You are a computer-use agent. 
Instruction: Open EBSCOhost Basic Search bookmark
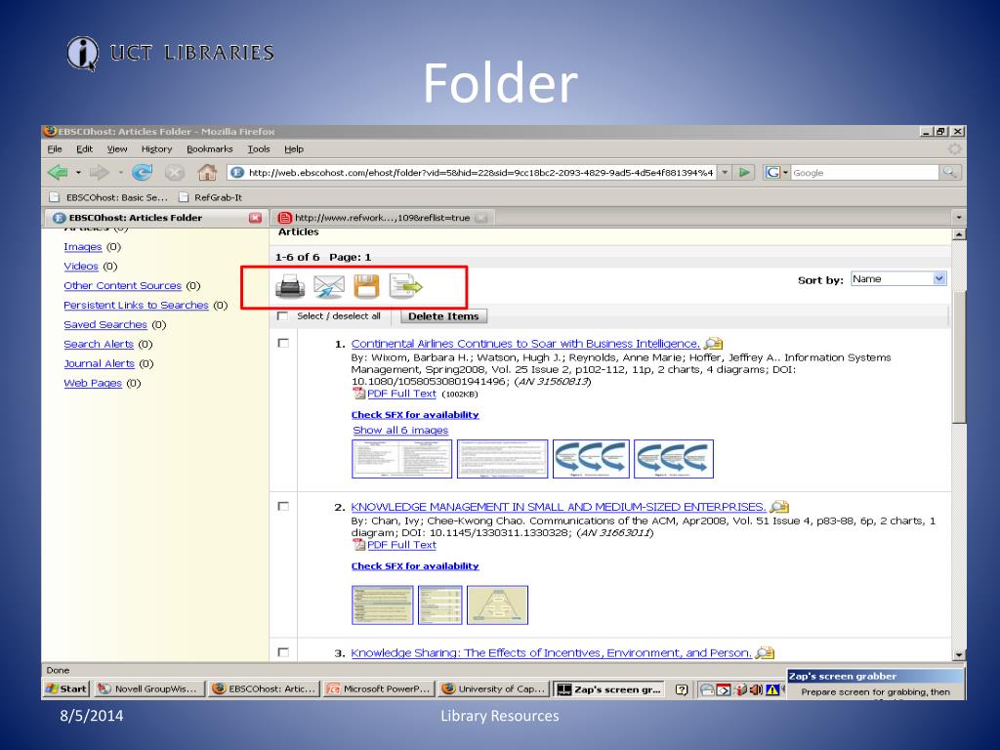click(x=109, y=197)
